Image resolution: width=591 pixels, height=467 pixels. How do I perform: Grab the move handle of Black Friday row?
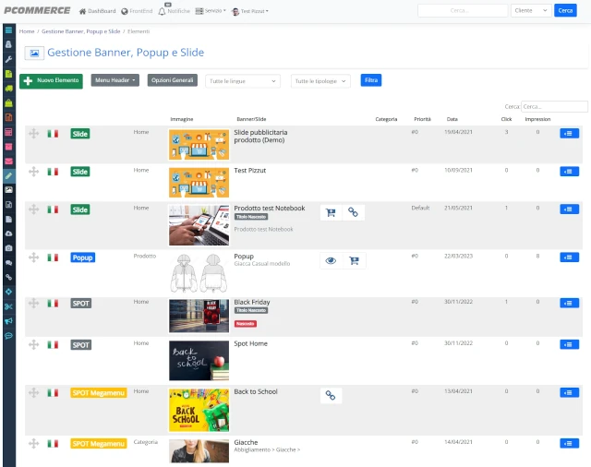point(33,303)
